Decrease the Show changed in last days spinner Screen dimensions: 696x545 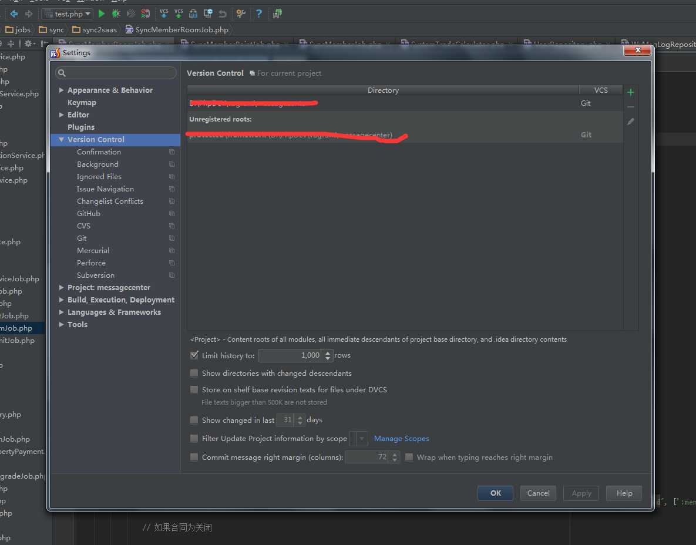(300, 422)
